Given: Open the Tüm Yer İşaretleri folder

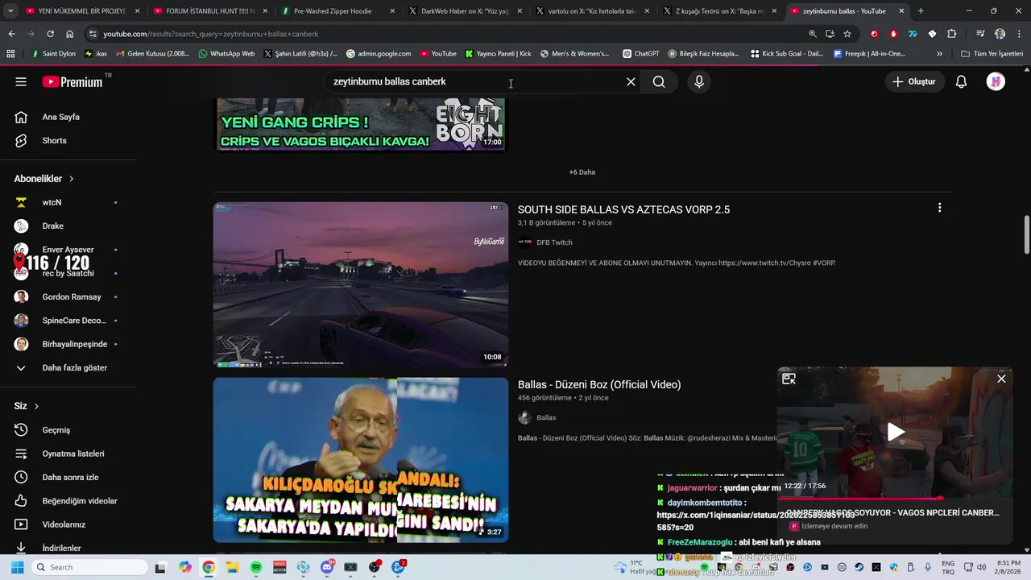Looking at the screenshot, I should [992, 54].
